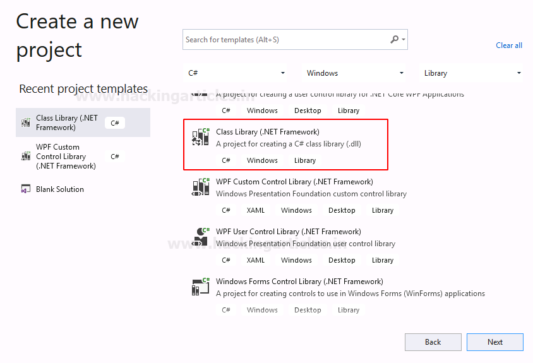This screenshot has width=533, height=363.
Task: Click WPF User Control Library template icon
Action: click(201, 237)
